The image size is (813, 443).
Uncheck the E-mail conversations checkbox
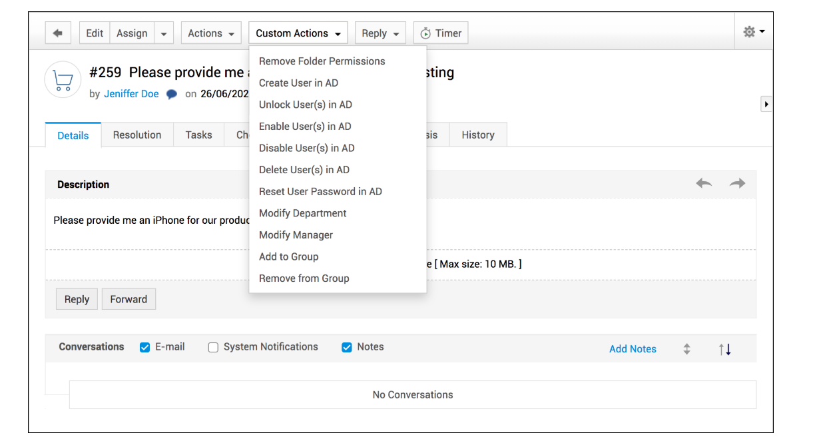pos(144,347)
